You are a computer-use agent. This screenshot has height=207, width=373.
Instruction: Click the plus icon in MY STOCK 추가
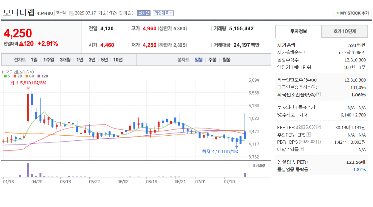pos(338,13)
